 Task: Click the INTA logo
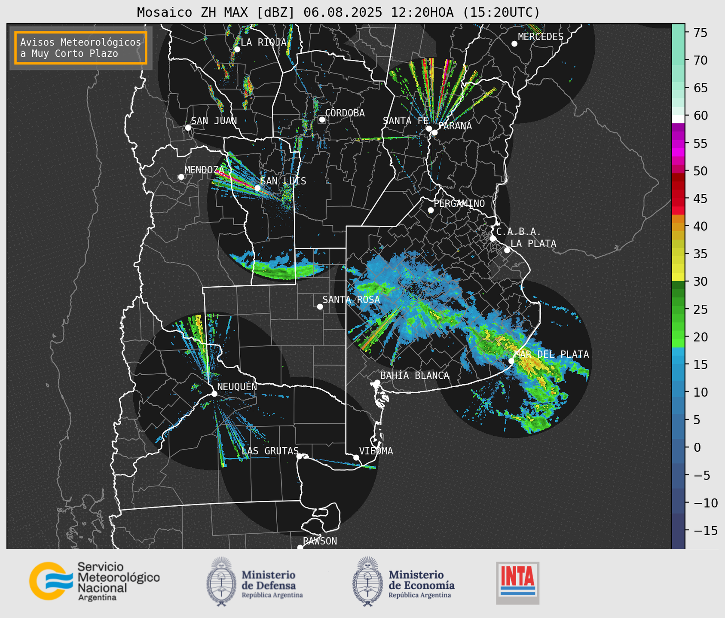pos(518,583)
